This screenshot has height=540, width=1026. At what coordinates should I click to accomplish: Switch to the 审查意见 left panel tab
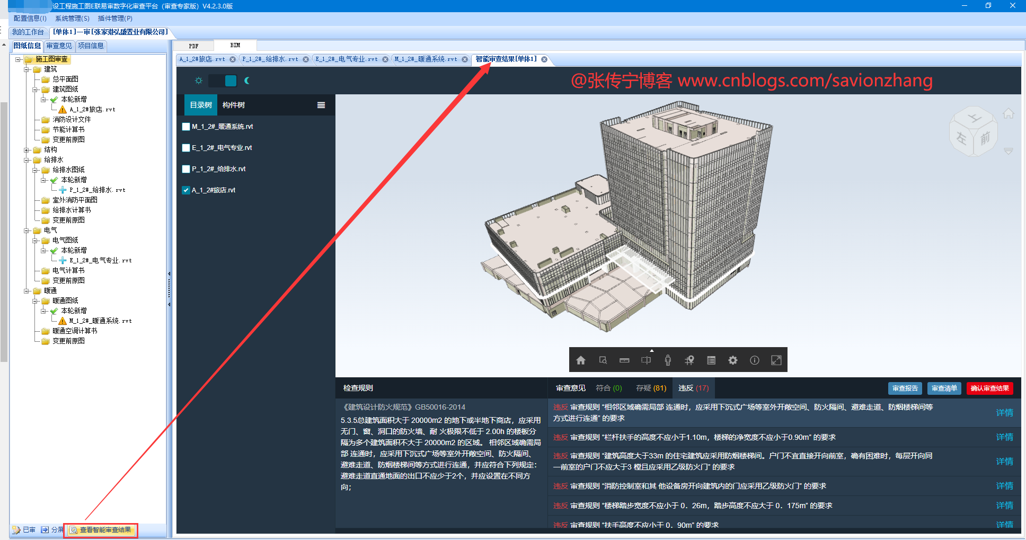pos(59,46)
